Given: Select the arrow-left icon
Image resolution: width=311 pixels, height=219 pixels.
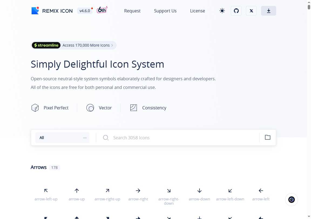Looking at the screenshot, I should click(x=261, y=194).
